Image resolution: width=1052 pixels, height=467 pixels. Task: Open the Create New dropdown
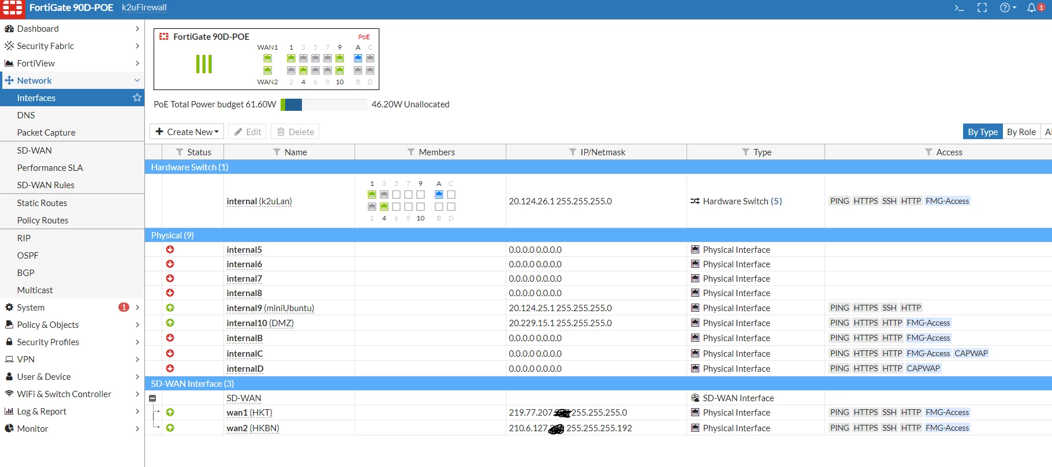[186, 132]
